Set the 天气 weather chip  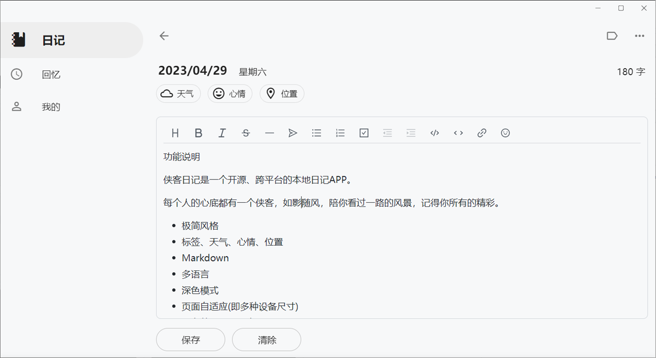pyautogui.click(x=178, y=94)
